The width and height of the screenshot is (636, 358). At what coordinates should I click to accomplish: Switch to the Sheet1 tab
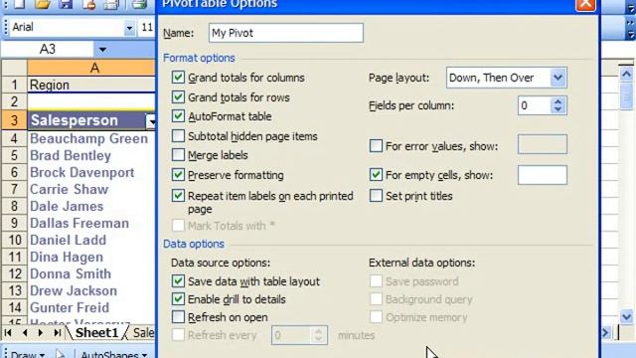[x=96, y=333]
